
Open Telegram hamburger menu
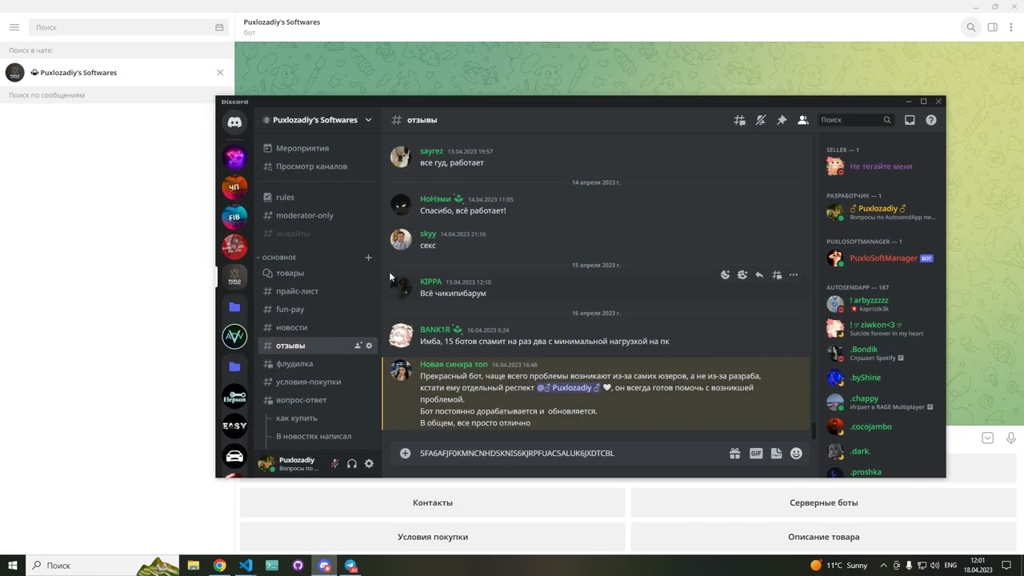pyautogui.click(x=14, y=27)
